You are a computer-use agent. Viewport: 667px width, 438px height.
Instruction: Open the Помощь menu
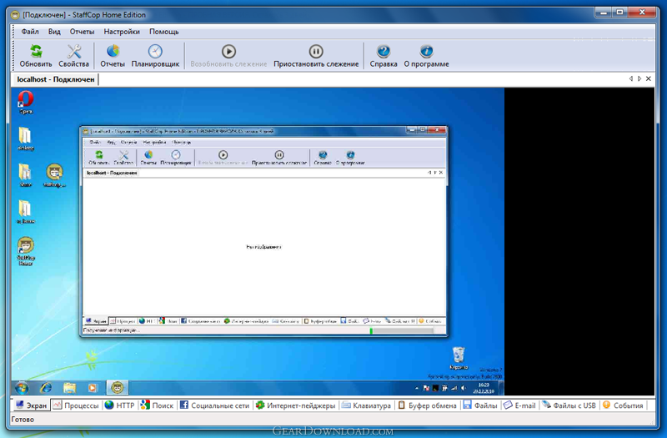click(163, 32)
